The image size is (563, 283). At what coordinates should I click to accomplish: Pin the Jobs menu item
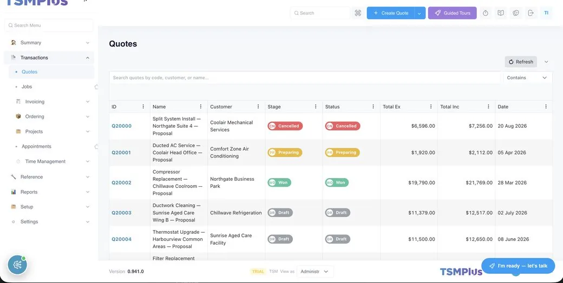click(x=96, y=87)
